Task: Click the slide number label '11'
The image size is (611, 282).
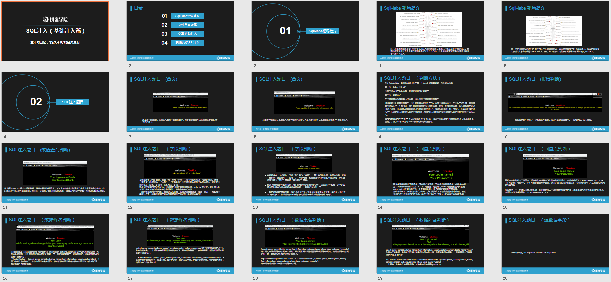Action: coord(5,207)
